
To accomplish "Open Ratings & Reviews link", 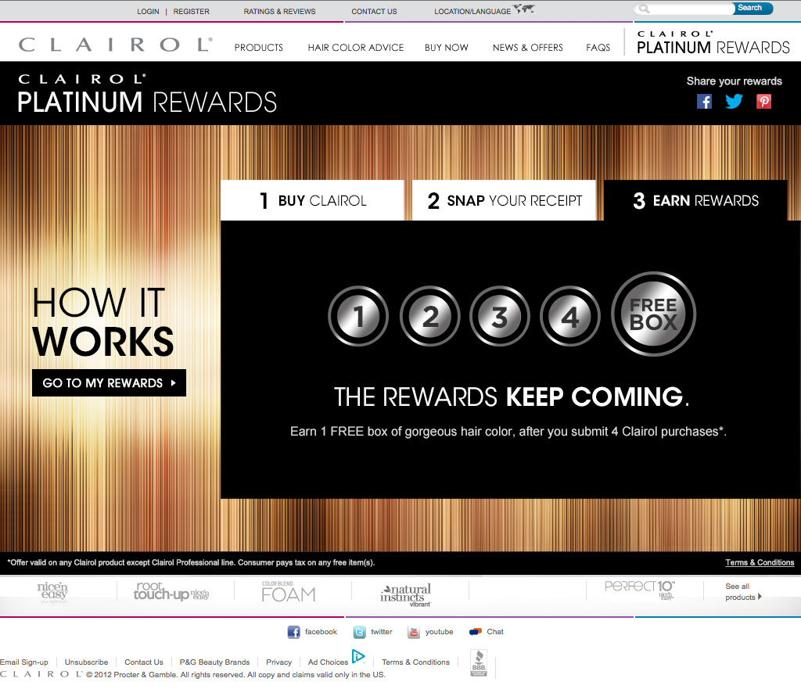I will [279, 11].
